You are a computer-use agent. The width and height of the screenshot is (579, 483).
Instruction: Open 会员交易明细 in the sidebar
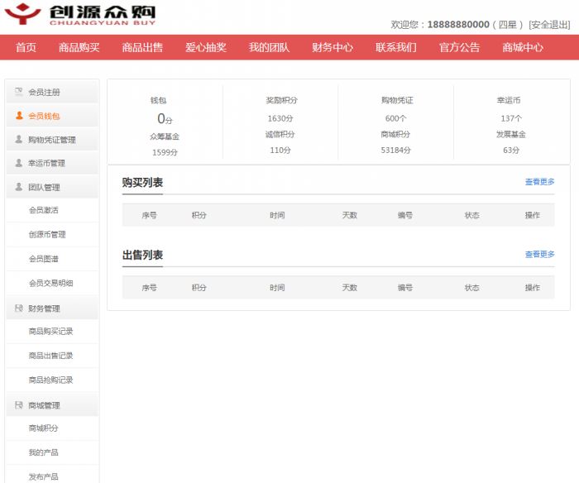(50, 283)
